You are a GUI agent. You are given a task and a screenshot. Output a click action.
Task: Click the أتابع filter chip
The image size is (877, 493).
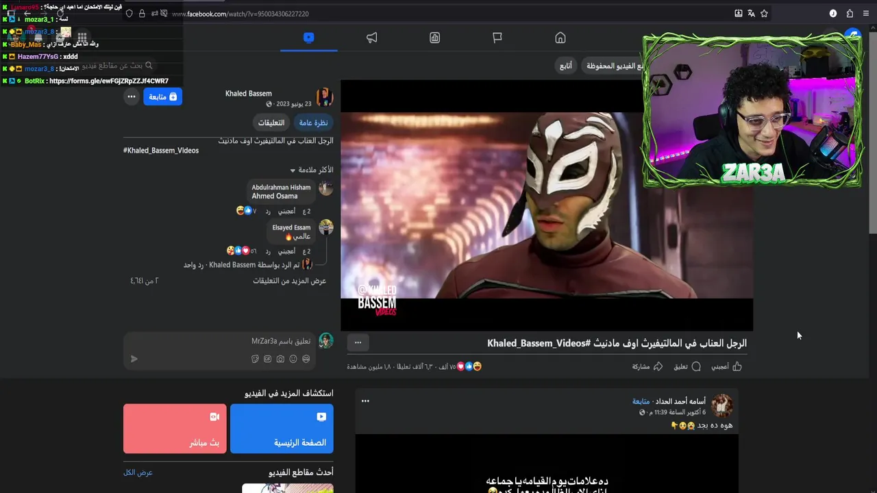(566, 66)
